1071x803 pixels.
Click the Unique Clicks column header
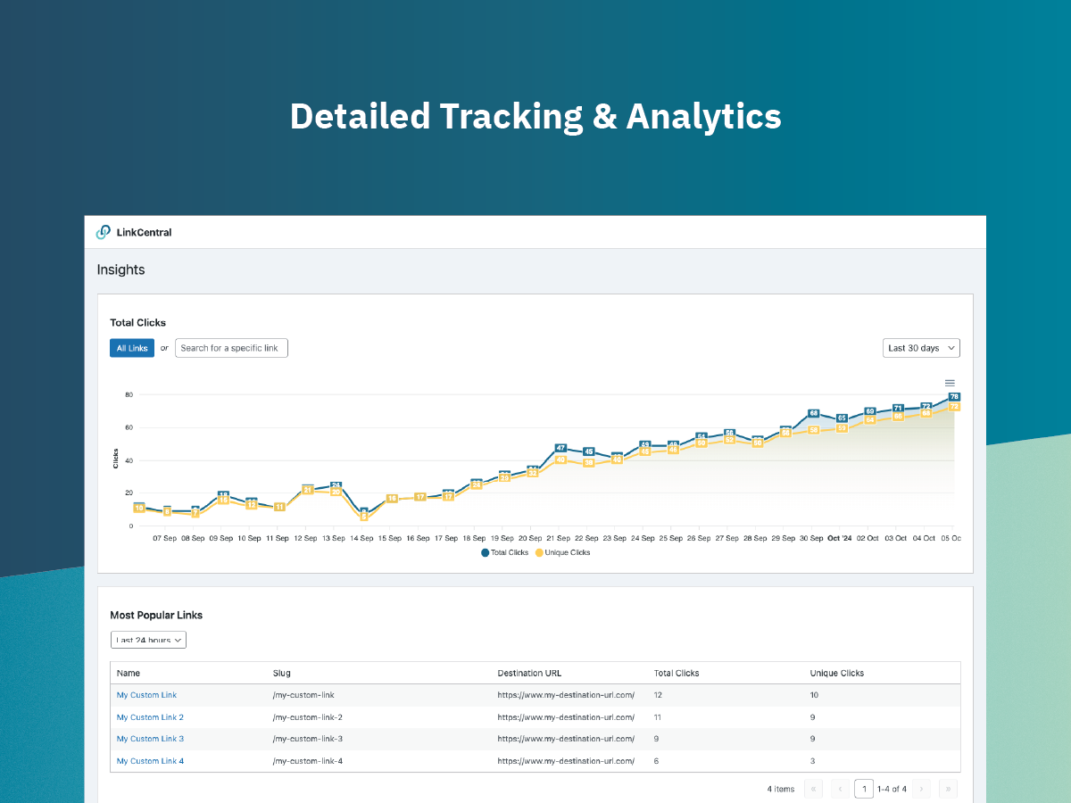coord(837,673)
